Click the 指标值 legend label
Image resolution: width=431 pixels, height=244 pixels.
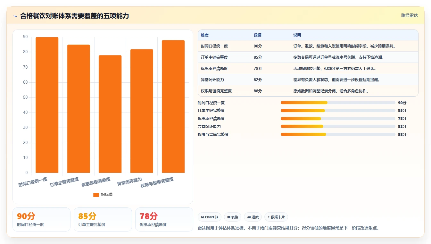(x=107, y=195)
